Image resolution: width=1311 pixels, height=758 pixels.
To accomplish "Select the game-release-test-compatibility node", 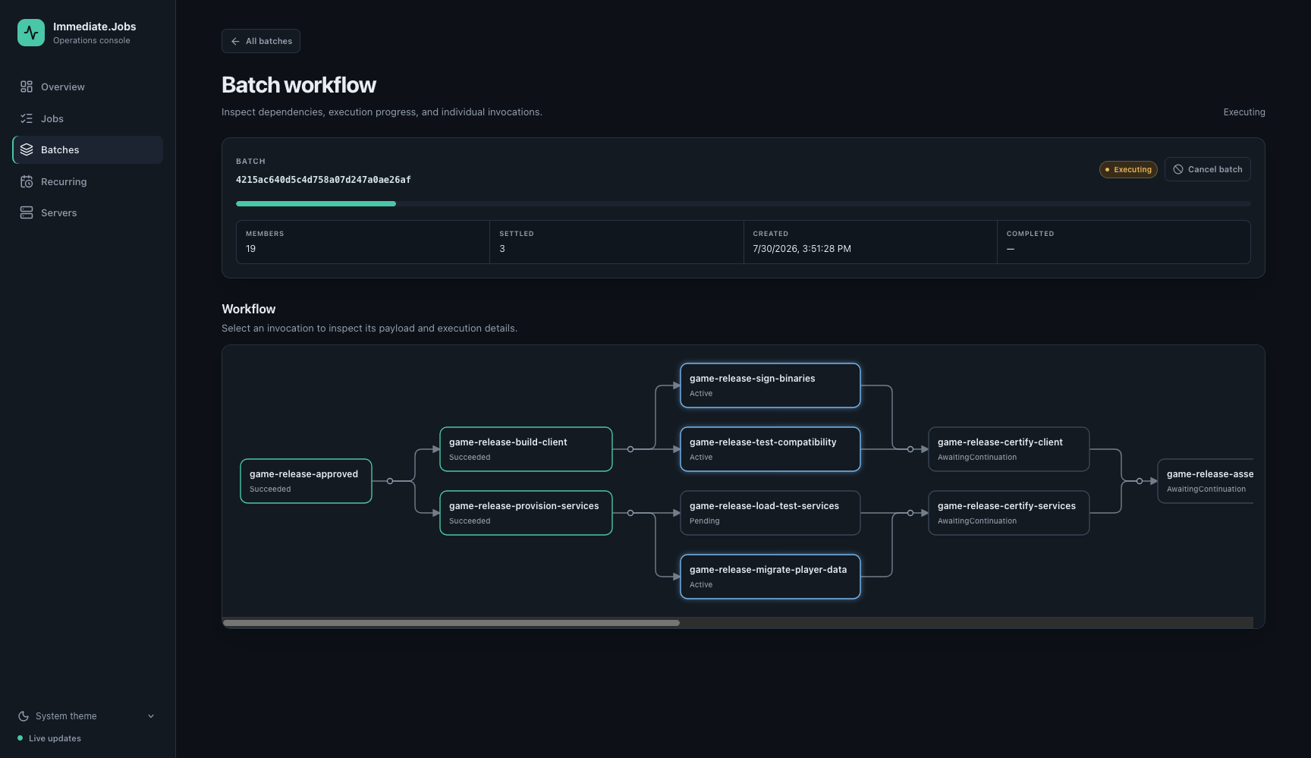I will pos(770,449).
